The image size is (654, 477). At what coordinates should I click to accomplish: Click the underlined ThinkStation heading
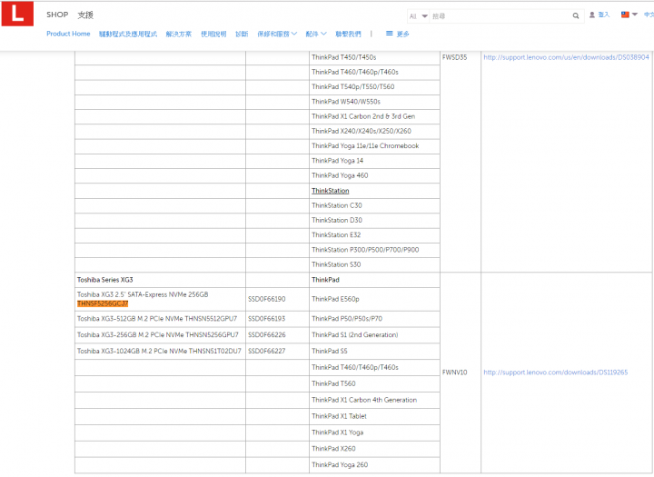331,191
